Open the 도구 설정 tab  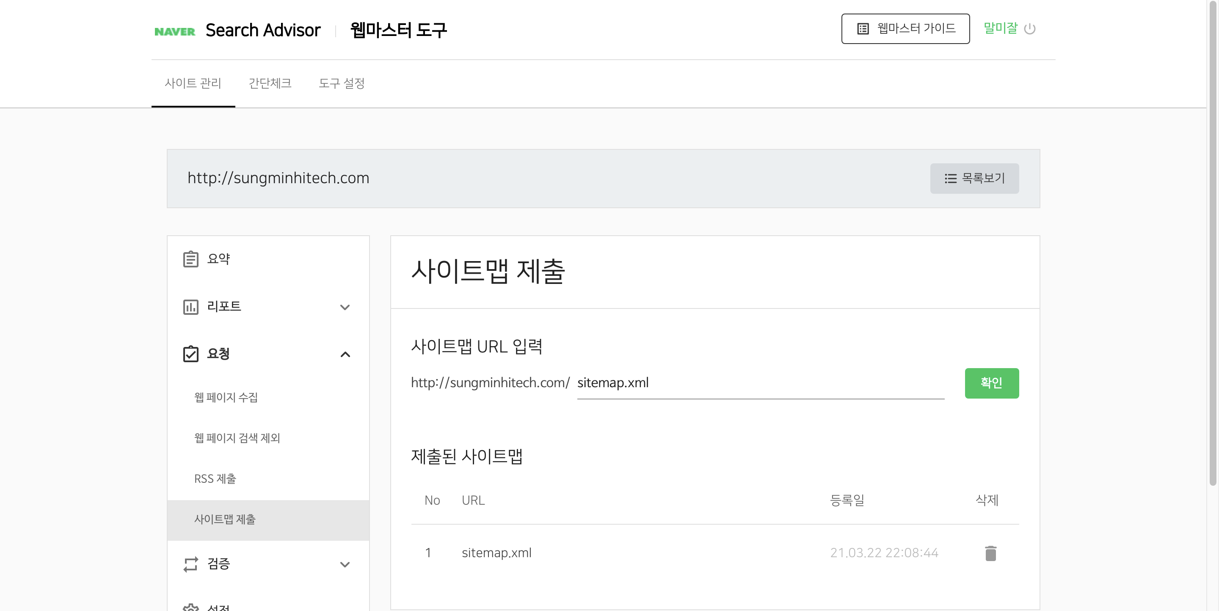341,84
